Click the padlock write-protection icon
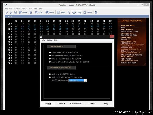Image resolution: width=153 pixels, height=115 pixels. pos(31,13)
